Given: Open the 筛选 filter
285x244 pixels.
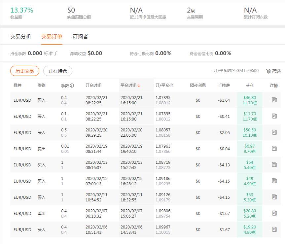Looking at the screenshot, I should point(273,71).
